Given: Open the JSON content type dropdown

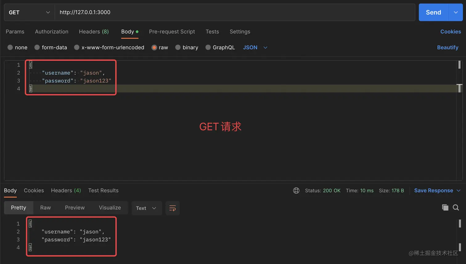Looking at the screenshot, I should (x=255, y=47).
